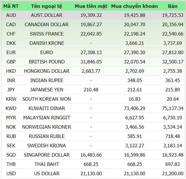Select the HKD currency code
Screen dimensions: 186x179
click(11, 71)
